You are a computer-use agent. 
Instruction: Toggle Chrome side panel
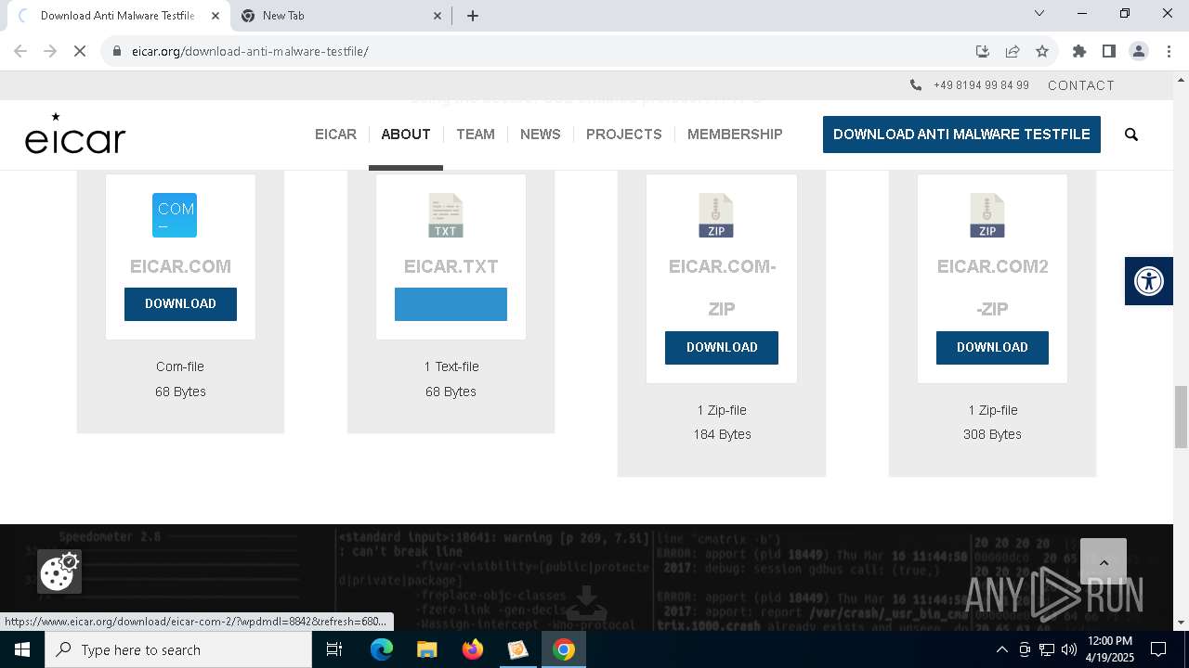coord(1109,51)
